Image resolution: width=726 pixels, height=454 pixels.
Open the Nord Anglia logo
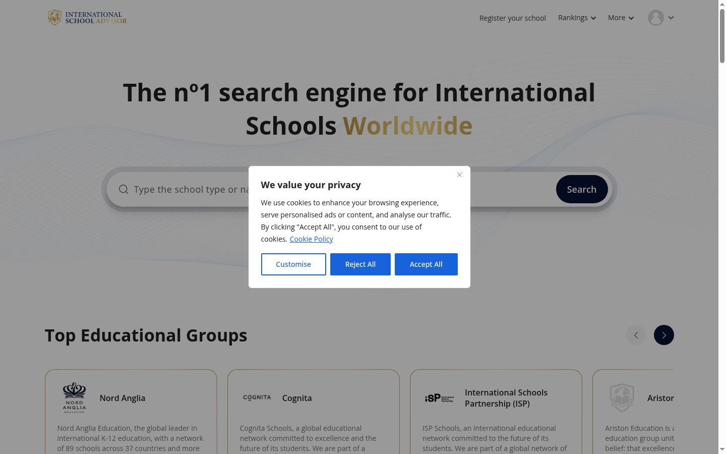(74, 398)
